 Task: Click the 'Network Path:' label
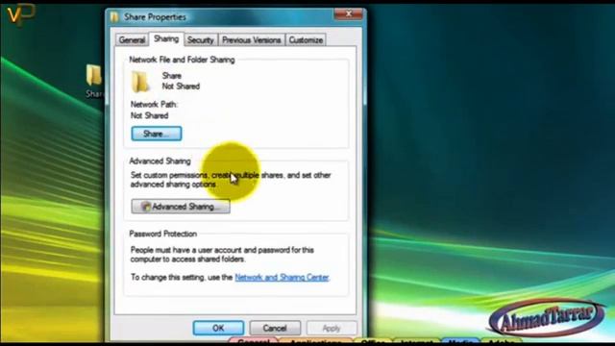point(154,105)
